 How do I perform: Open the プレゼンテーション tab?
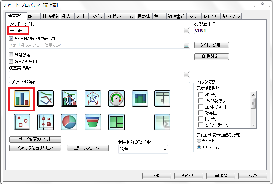[120, 16]
